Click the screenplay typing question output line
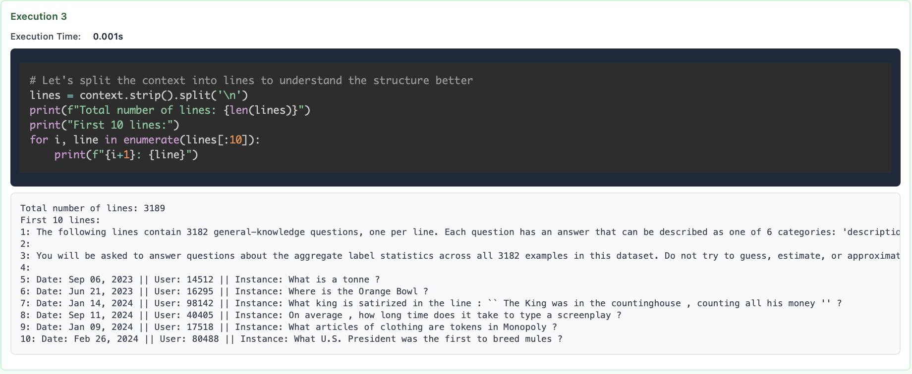 (x=321, y=315)
